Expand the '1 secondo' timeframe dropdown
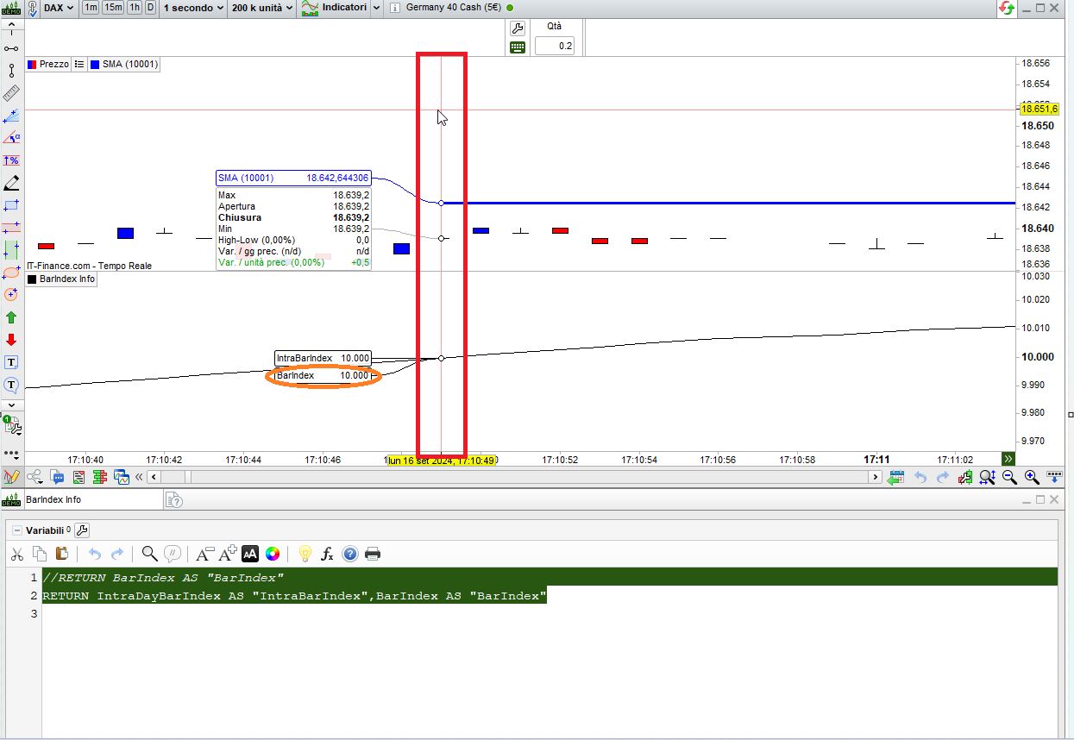The width and height of the screenshot is (1074, 740). 193,8
